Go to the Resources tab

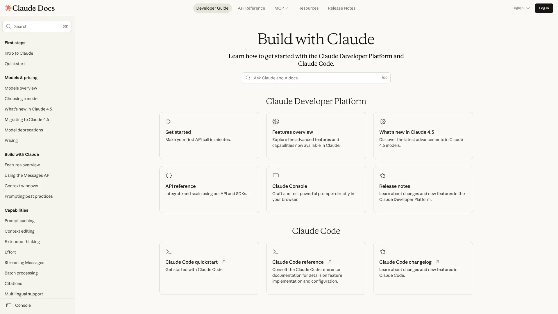308,8
